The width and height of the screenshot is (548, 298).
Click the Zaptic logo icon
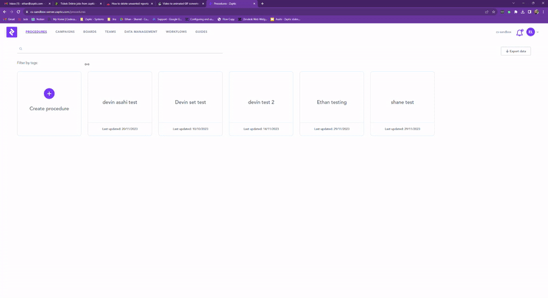pos(12,32)
